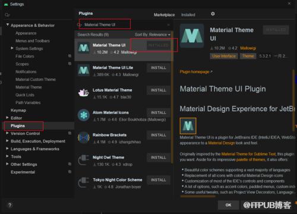Select the Tokyo Night Color Scheme icon

tap(84, 182)
